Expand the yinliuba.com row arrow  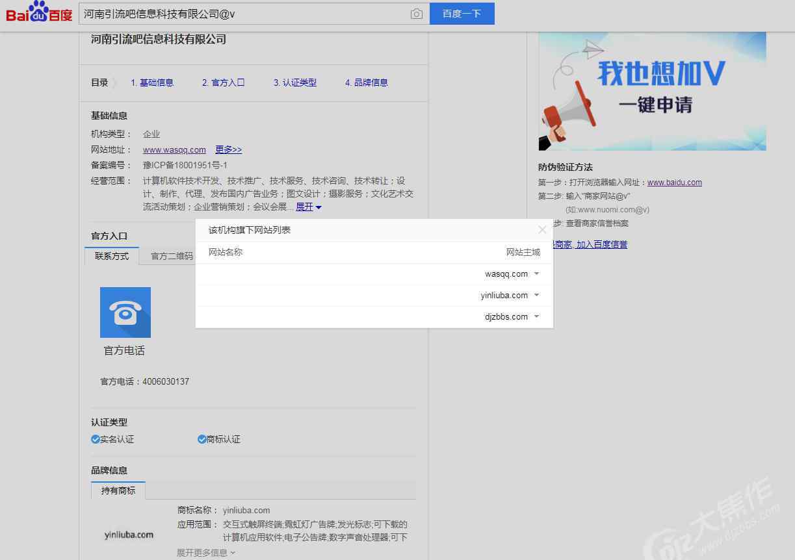(x=536, y=295)
